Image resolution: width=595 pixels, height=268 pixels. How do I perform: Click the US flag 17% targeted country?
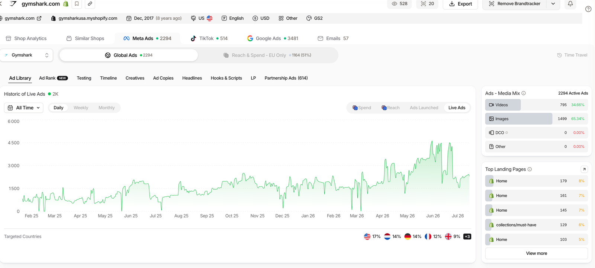[x=372, y=236]
